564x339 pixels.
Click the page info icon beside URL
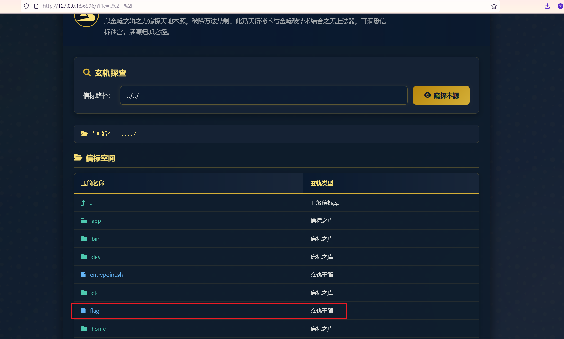(x=36, y=6)
